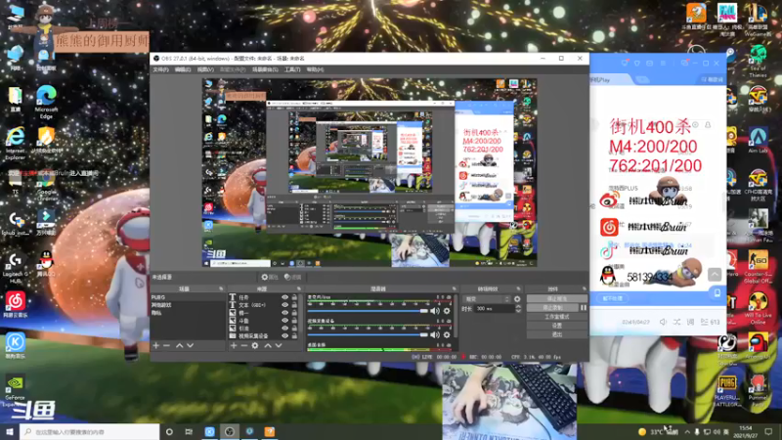The image size is (782, 440).
Task: Open the 工具(T) menu in OBS
Action: [x=292, y=69]
